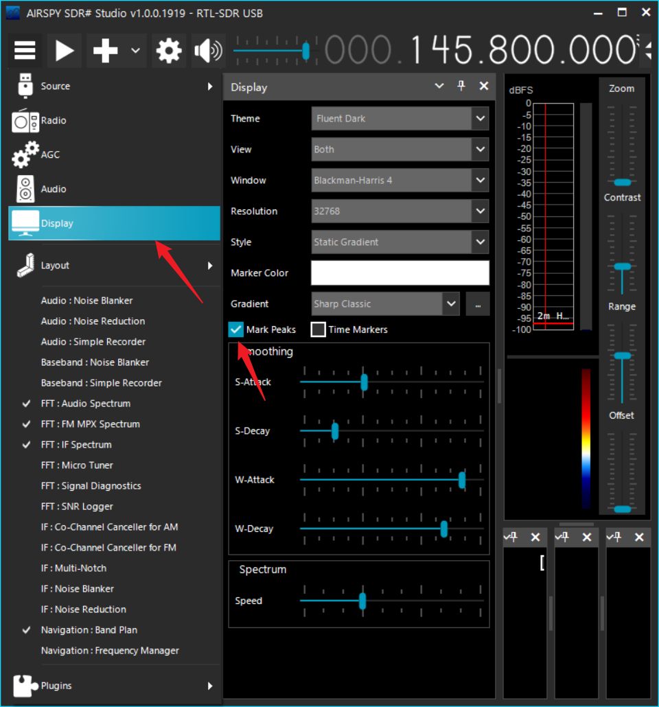Open the Audio speaker entry
The height and width of the screenshot is (707, 659).
point(53,189)
